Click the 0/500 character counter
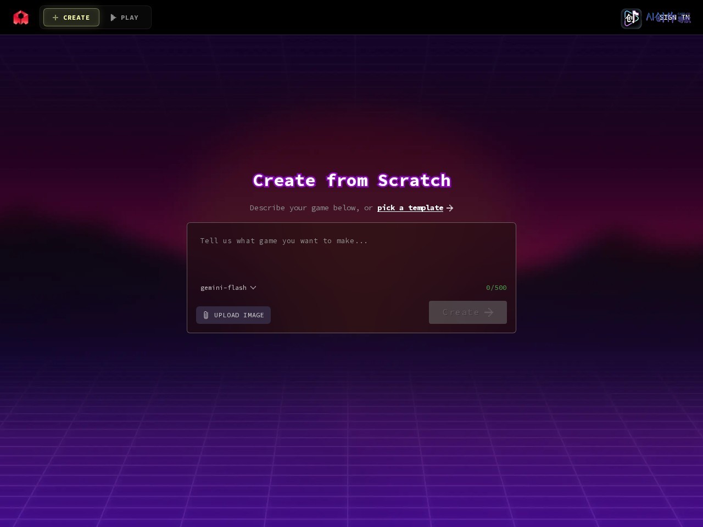 [496, 288]
